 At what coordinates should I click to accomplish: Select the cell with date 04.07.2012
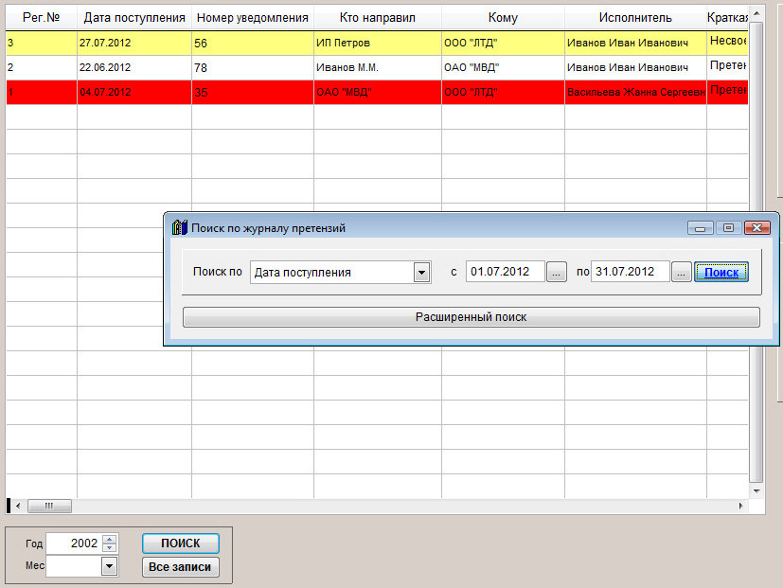(134, 92)
